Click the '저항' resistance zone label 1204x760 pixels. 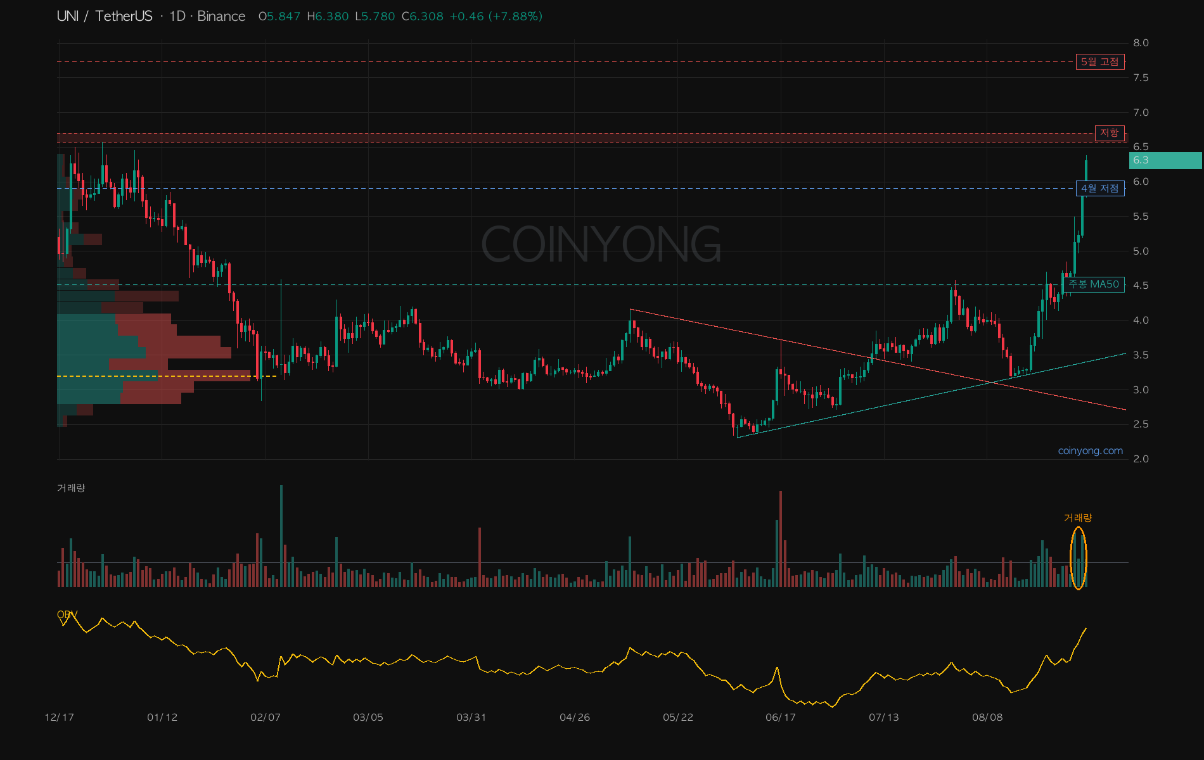click(1109, 133)
